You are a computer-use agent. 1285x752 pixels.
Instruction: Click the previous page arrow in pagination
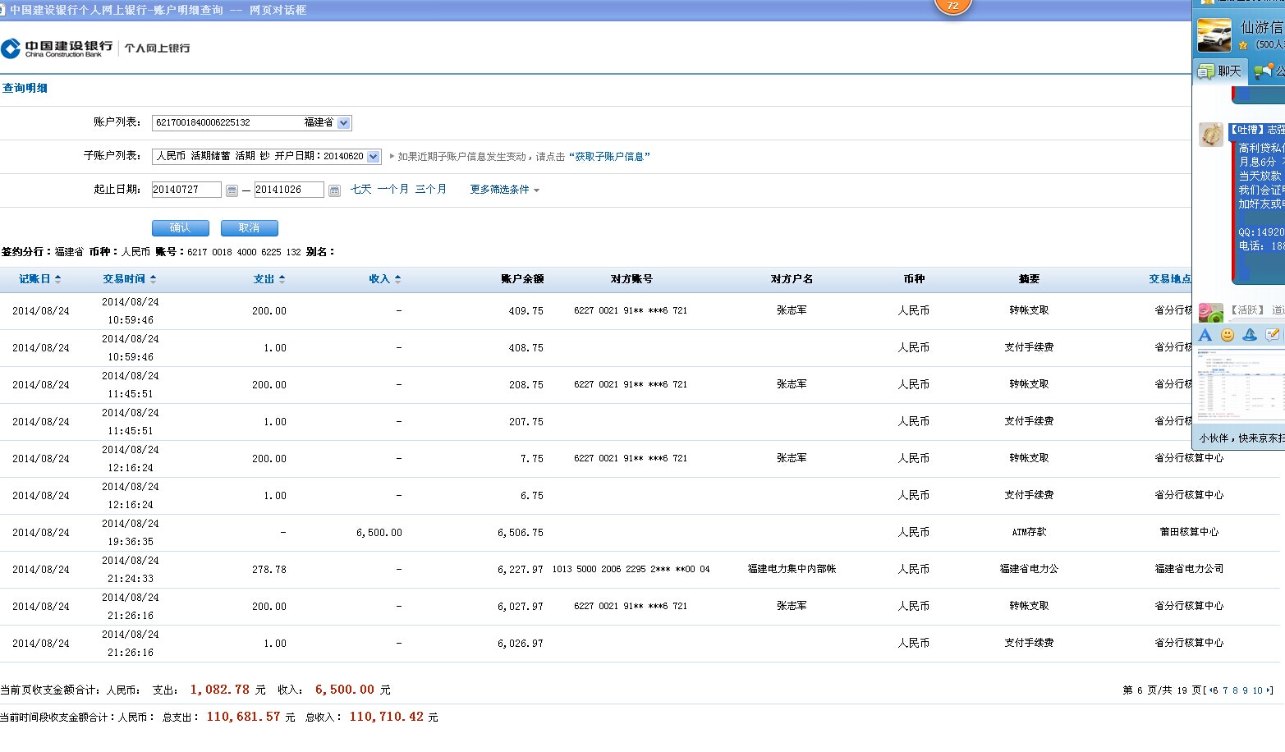coord(1212,690)
